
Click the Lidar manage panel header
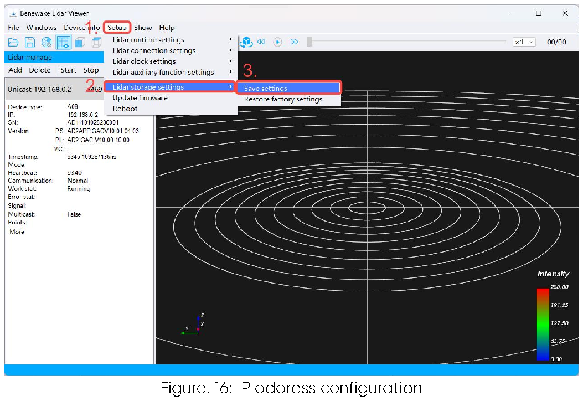pyautogui.click(x=54, y=57)
